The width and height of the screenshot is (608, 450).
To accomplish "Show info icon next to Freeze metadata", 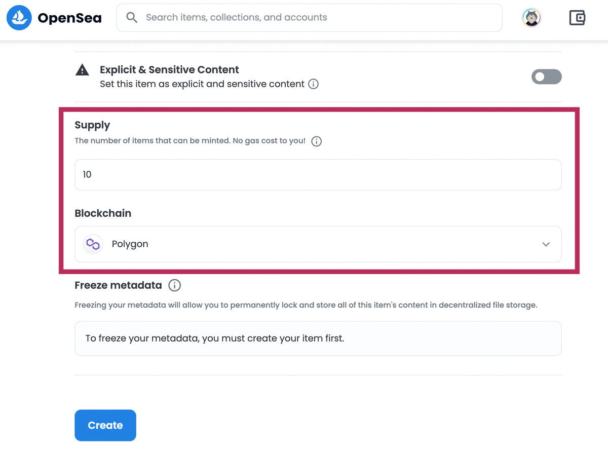I will (x=174, y=286).
